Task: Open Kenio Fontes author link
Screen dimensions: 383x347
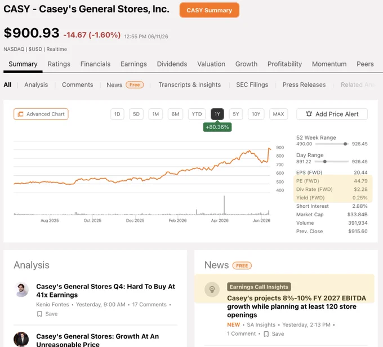Action: (x=52, y=305)
